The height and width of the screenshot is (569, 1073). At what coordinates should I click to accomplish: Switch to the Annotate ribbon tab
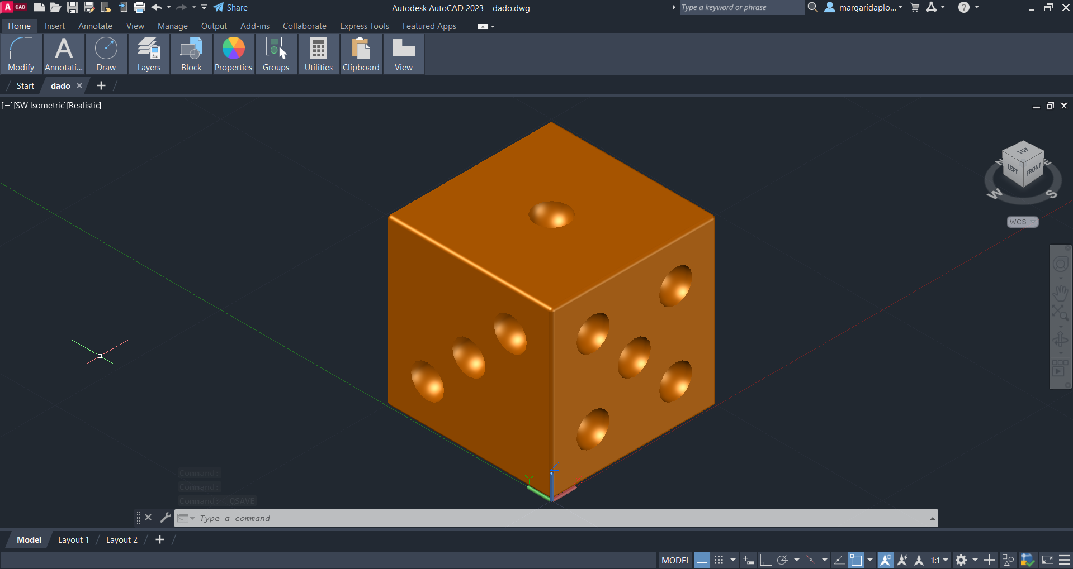pyautogui.click(x=95, y=26)
